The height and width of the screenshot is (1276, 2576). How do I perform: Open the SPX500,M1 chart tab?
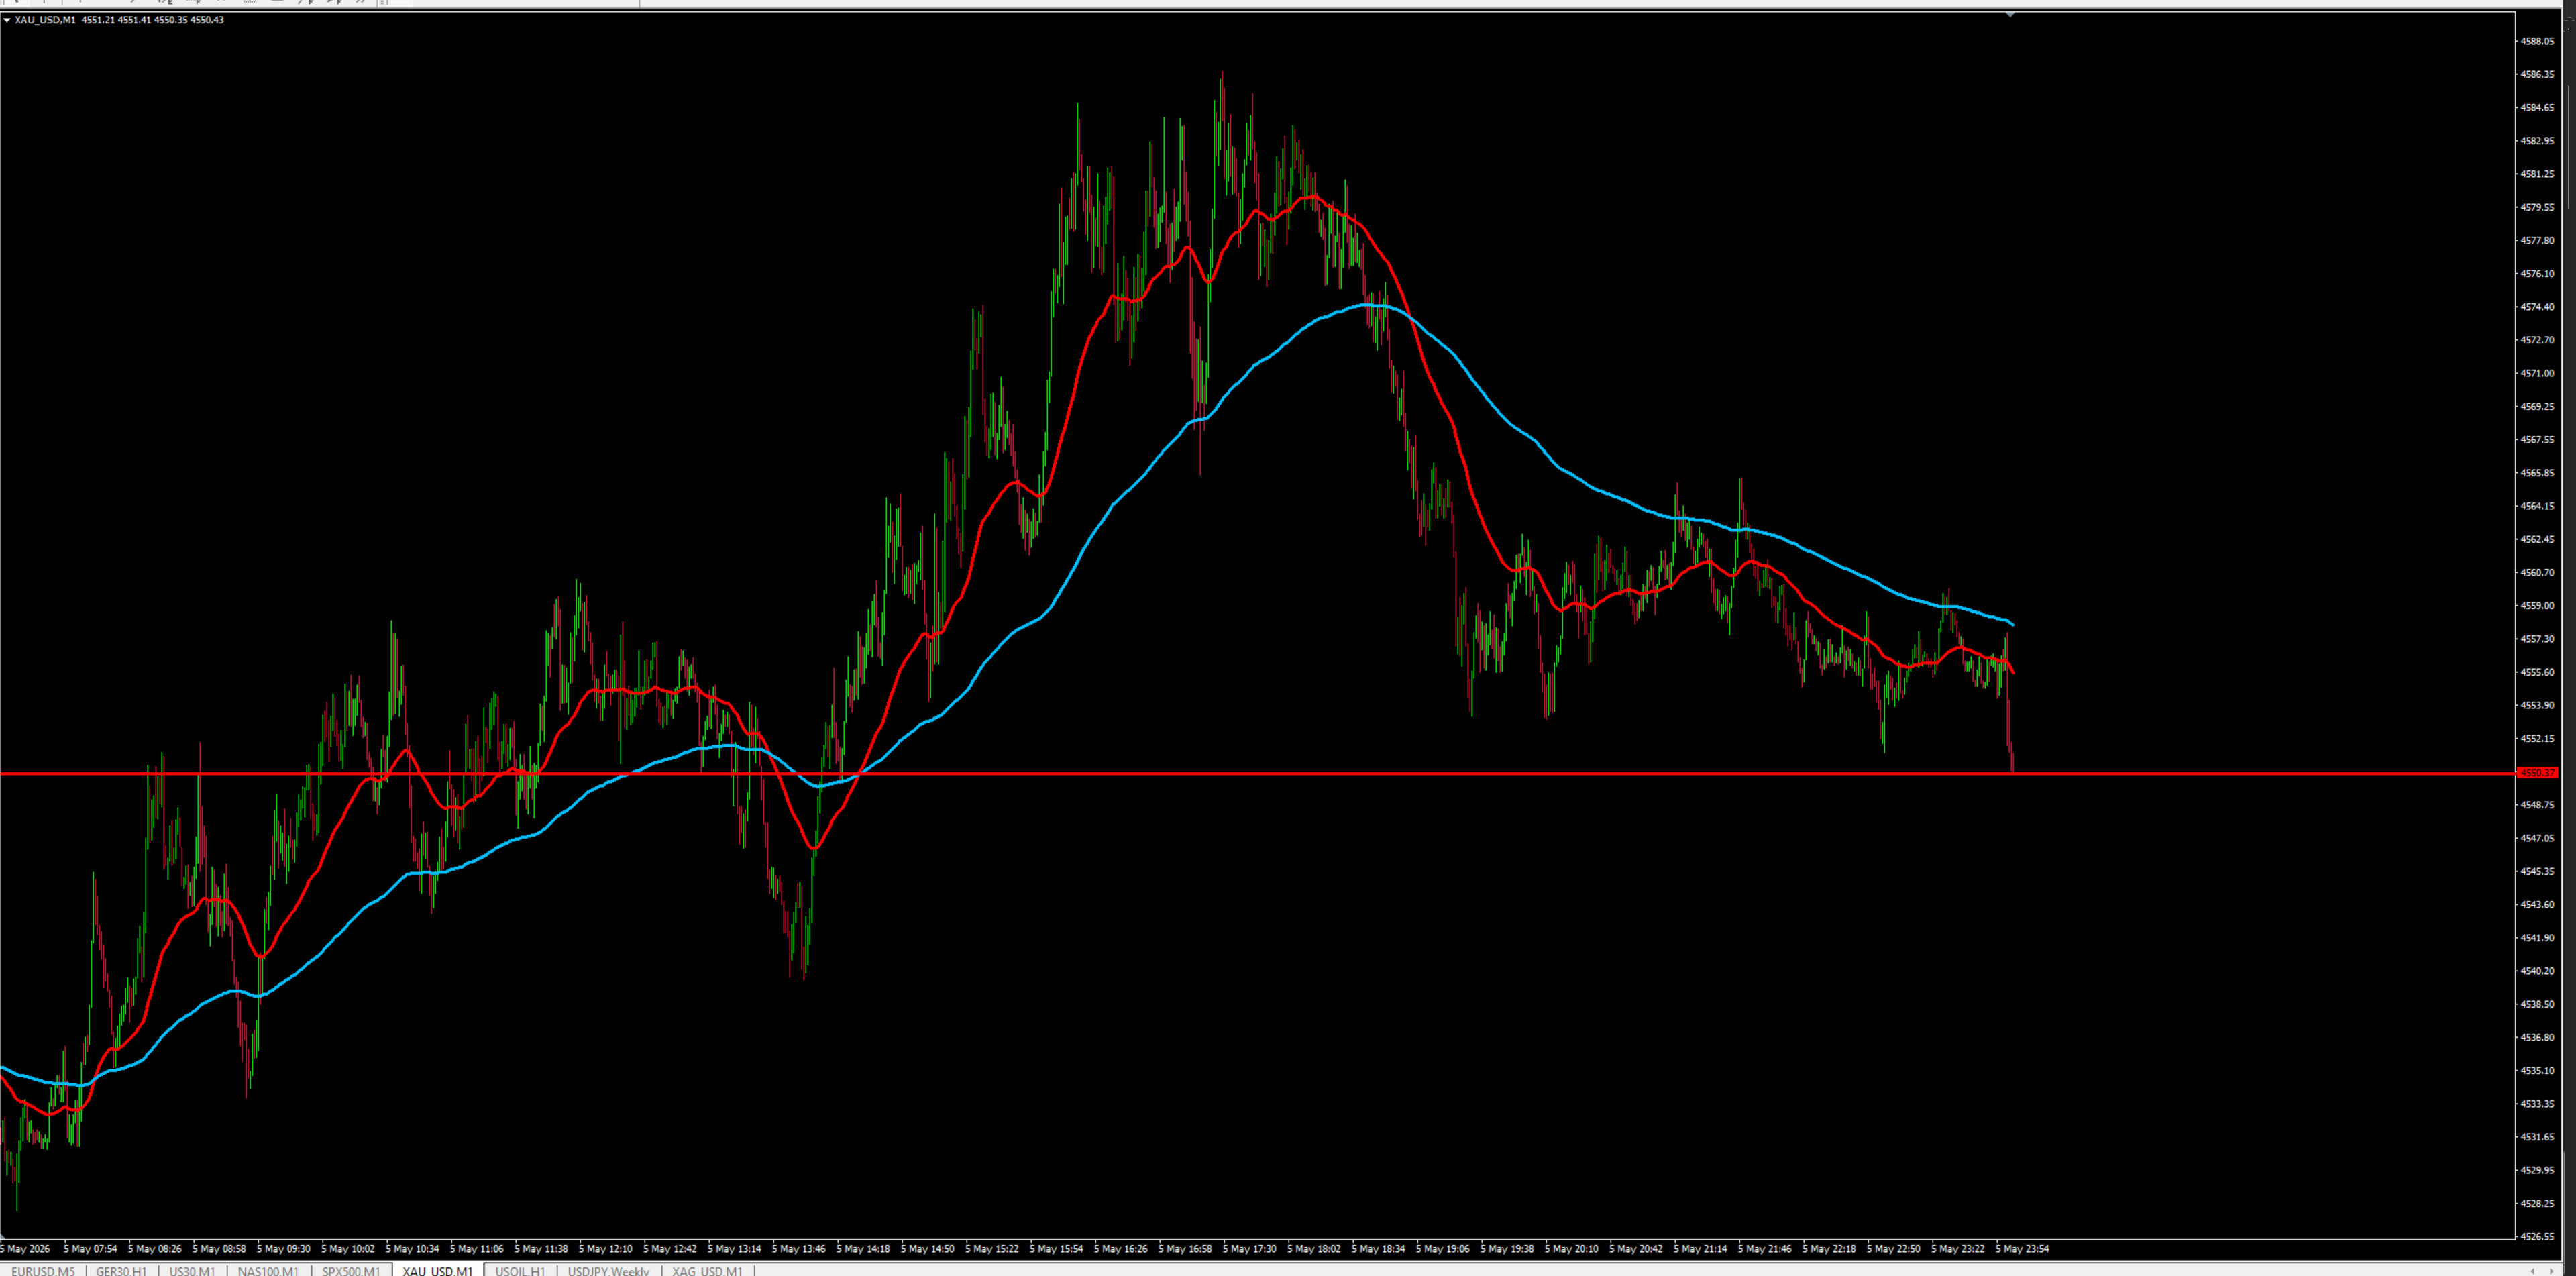click(351, 1271)
